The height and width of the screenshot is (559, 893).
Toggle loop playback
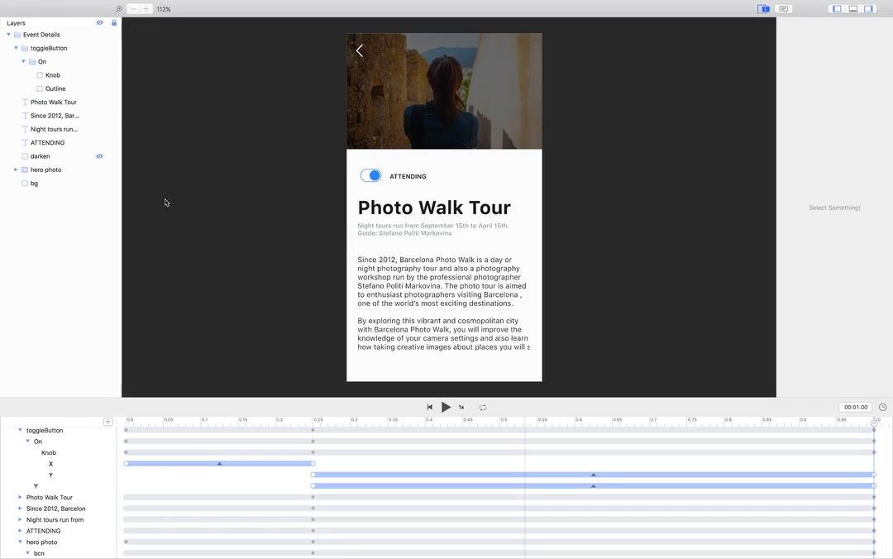click(483, 408)
